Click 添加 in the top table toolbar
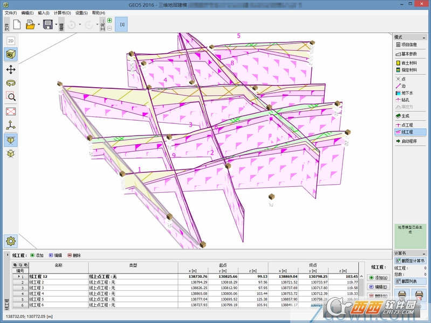This screenshot has width=431, height=323. (37, 255)
